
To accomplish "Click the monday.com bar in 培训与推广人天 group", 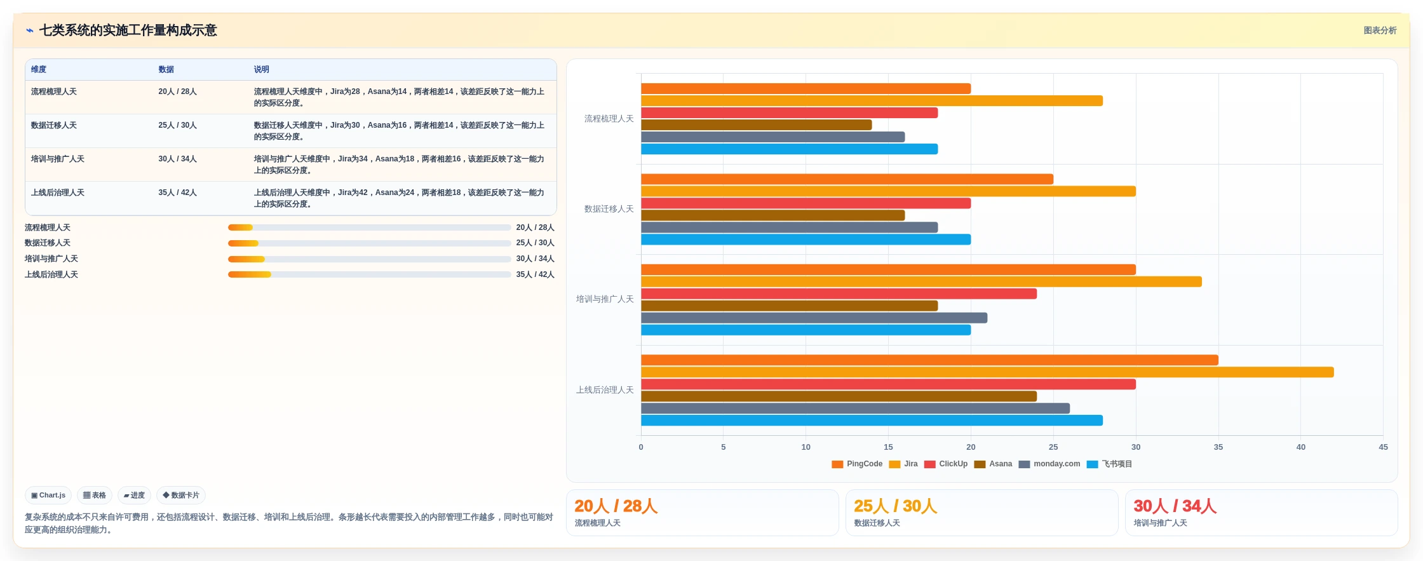I will tap(814, 318).
